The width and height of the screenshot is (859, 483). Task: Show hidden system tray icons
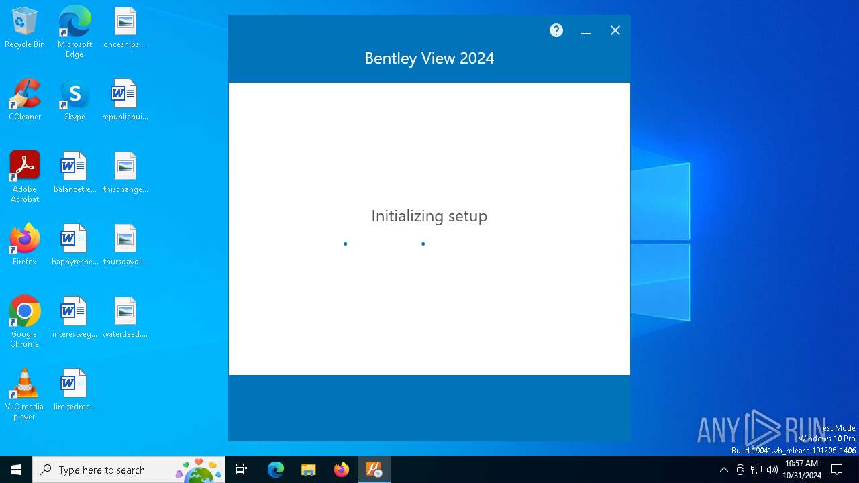click(x=723, y=470)
